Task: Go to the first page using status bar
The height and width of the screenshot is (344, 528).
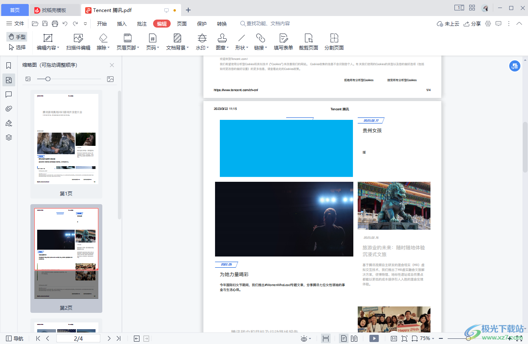Action: point(38,338)
